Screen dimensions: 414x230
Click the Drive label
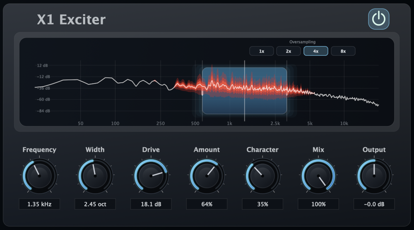151,150
